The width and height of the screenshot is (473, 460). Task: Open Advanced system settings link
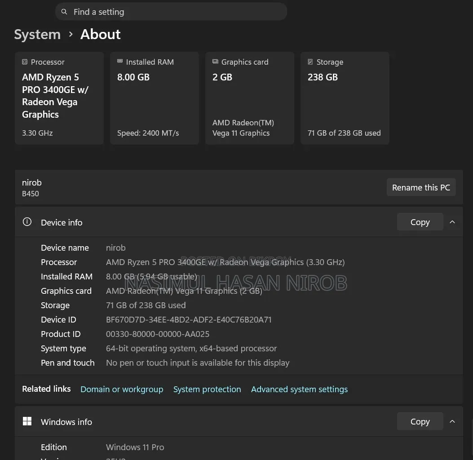[x=299, y=389]
